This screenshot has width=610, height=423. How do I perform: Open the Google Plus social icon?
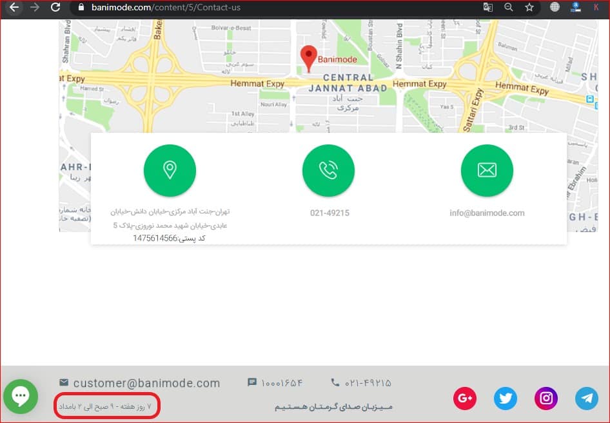pyautogui.click(x=465, y=398)
